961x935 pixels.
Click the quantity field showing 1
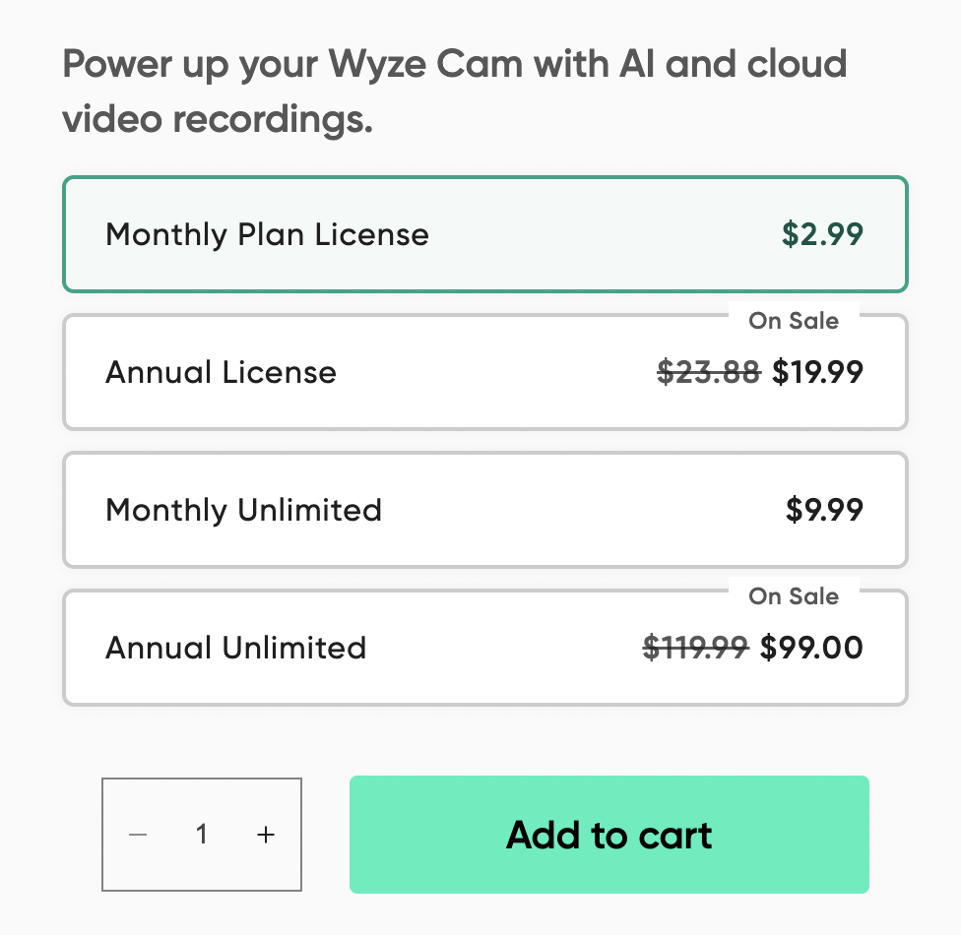pyautogui.click(x=202, y=835)
